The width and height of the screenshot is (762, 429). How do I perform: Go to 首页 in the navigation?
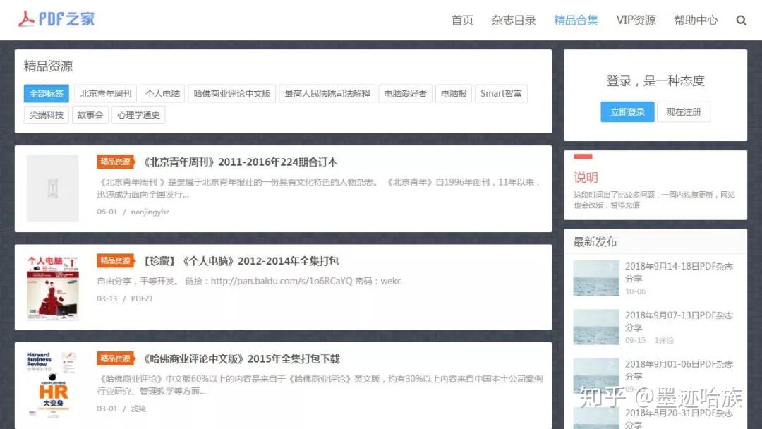click(462, 20)
